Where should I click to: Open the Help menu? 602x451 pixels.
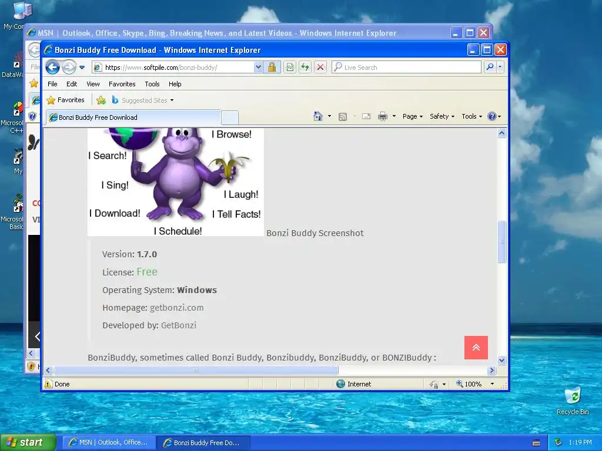(175, 84)
